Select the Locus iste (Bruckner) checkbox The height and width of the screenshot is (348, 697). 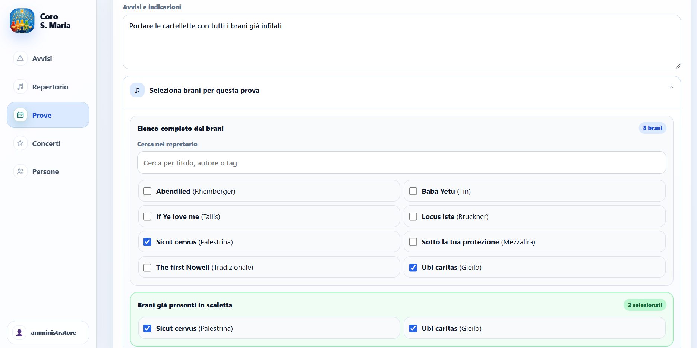pos(413,216)
